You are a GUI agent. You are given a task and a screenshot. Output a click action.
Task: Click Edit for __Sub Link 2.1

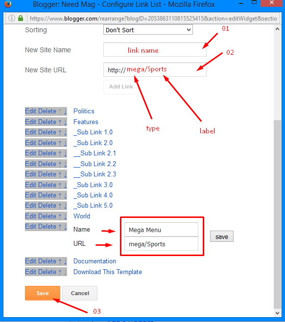[x=30, y=153]
